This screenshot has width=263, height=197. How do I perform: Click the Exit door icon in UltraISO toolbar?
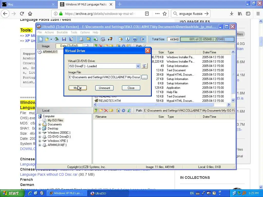[x=142, y=39]
